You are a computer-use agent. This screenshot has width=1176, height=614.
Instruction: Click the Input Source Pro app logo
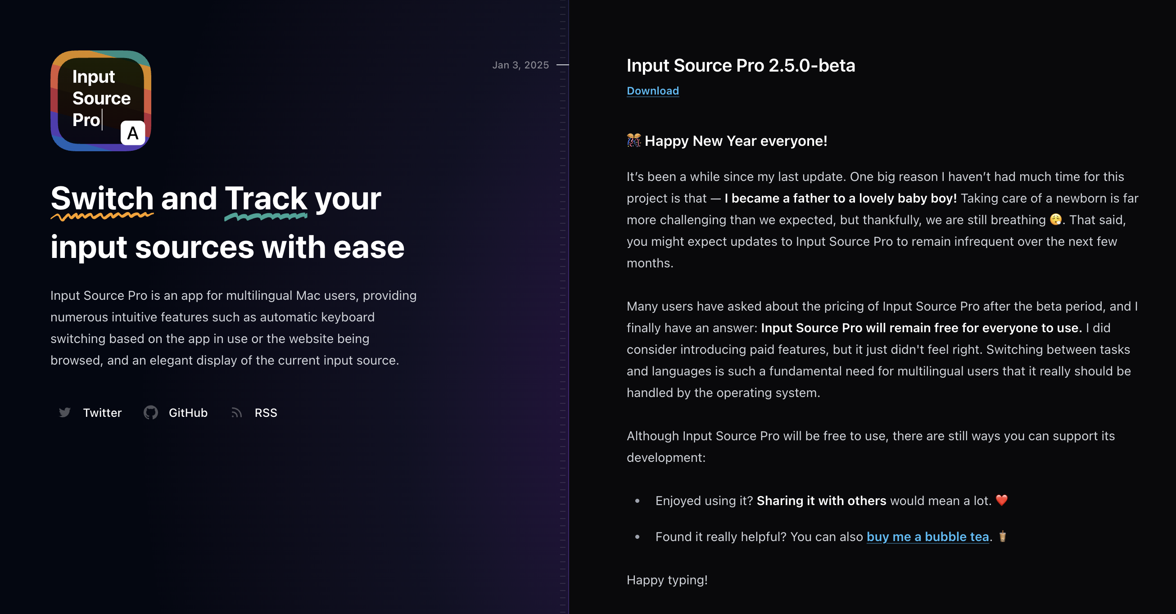pyautogui.click(x=100, y=101)
